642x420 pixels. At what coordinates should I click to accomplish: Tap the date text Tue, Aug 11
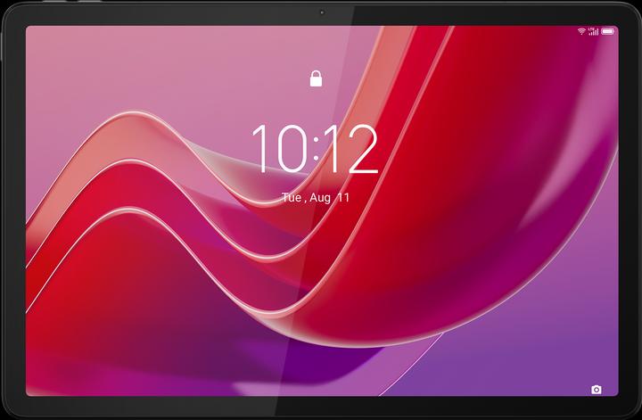click(x=316, y=198)
